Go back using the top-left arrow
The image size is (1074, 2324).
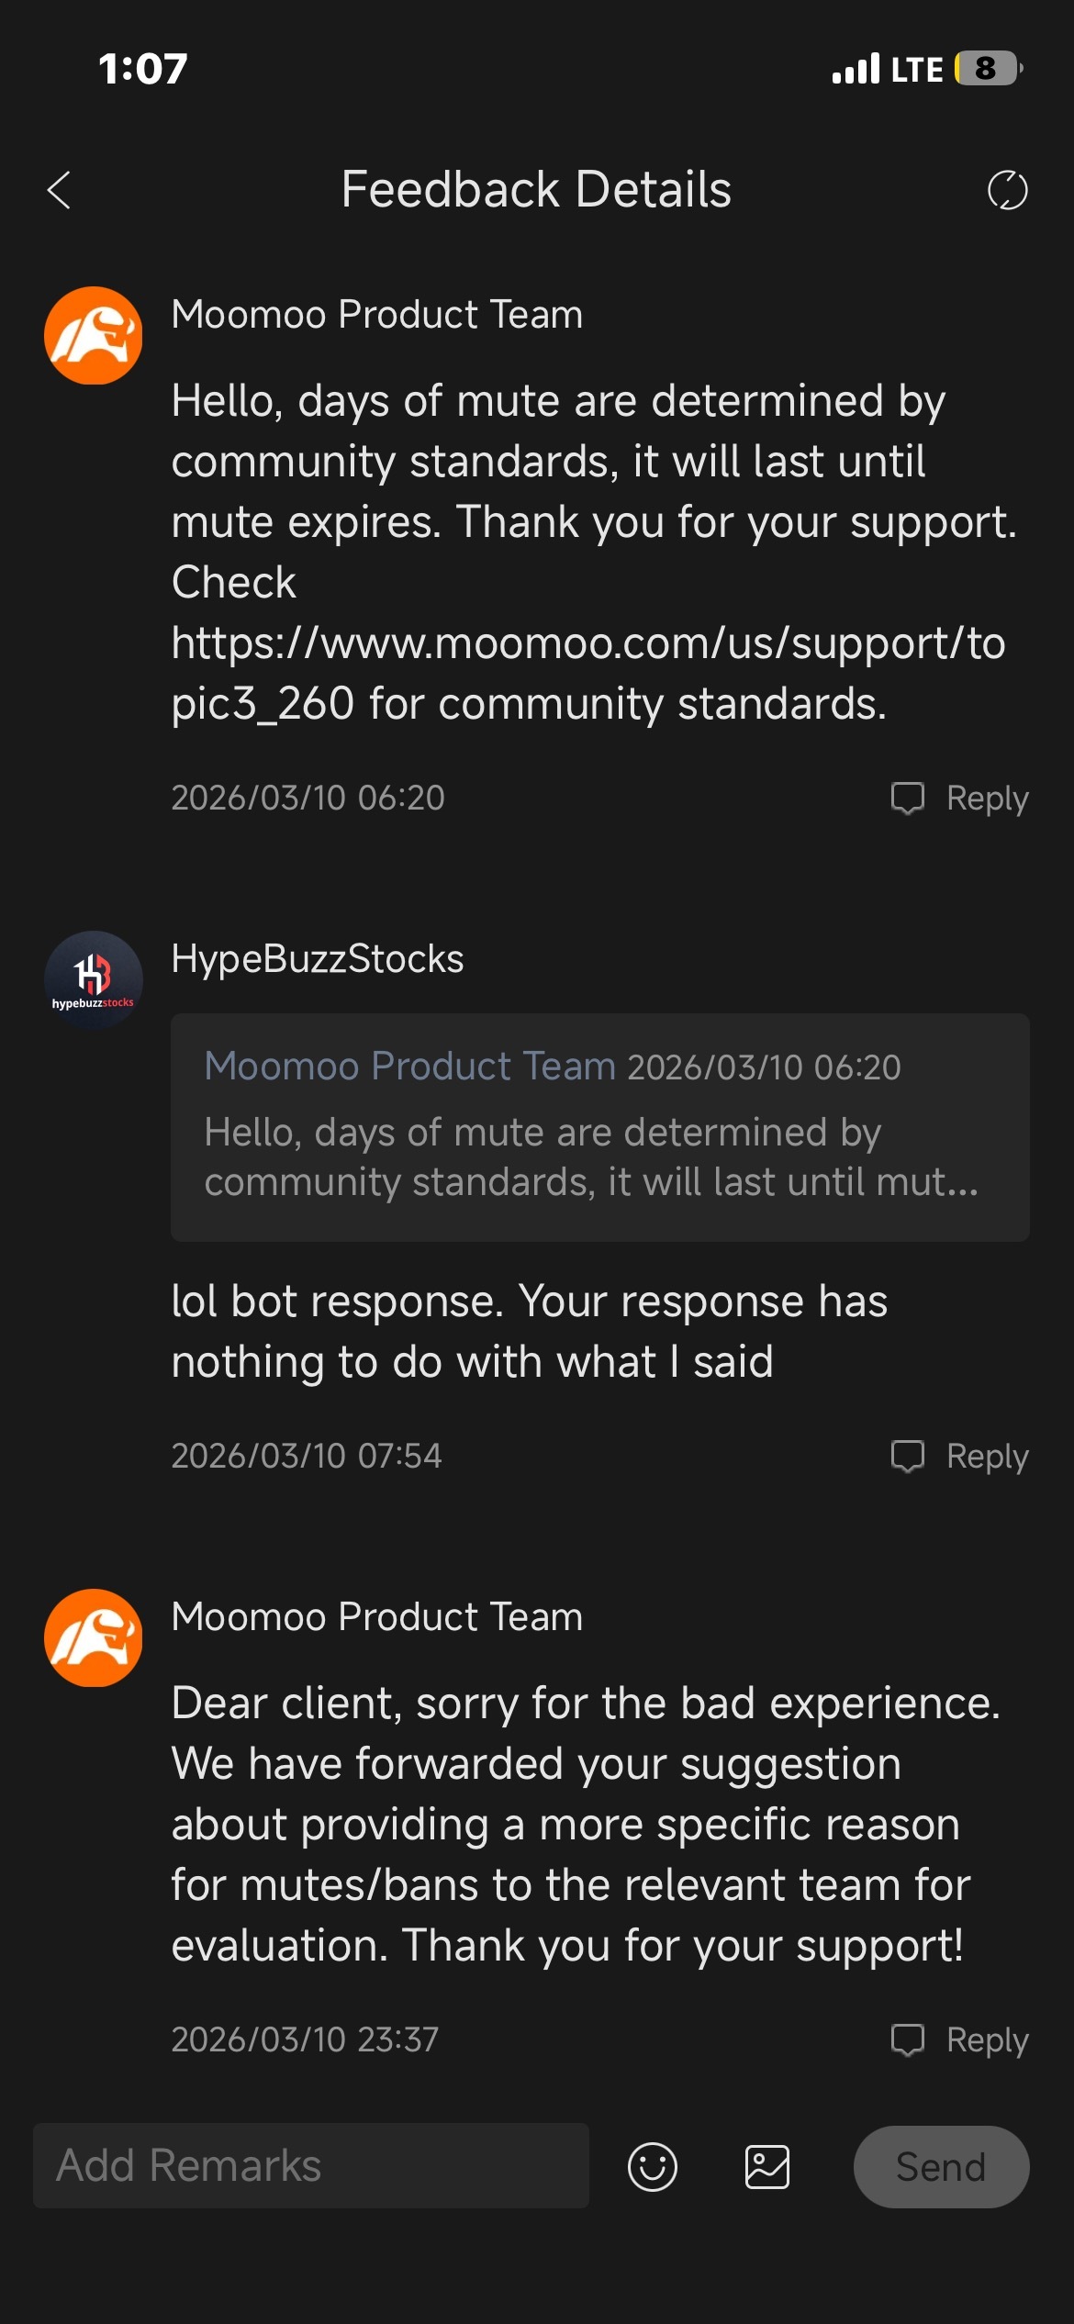[x=59, y=190]
